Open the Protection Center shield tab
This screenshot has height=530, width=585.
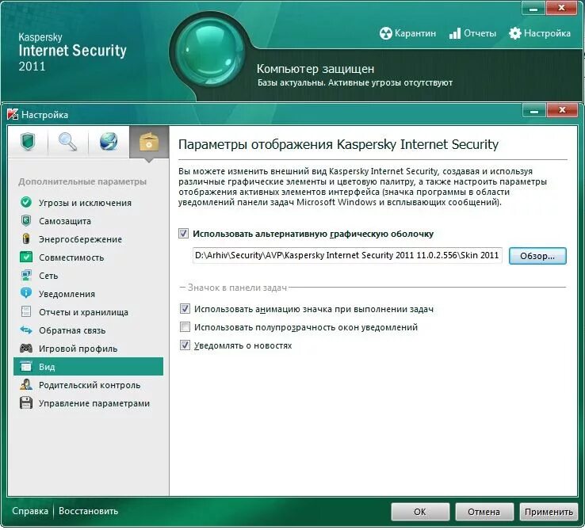28,142
